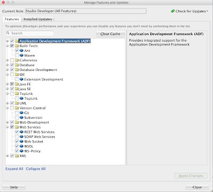Click the Clear Cache button

tap(110, 34)
